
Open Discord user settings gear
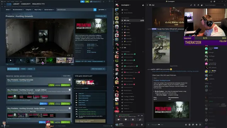tap(142, 124)
